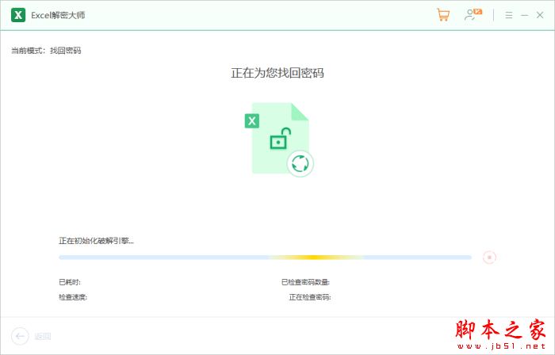Open the shopping cart purchase icon

pos(443,15)
